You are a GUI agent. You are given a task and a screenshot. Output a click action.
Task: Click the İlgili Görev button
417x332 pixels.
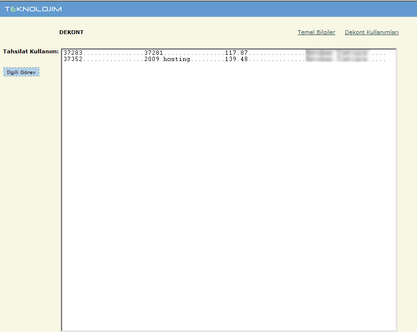point(21,72)
